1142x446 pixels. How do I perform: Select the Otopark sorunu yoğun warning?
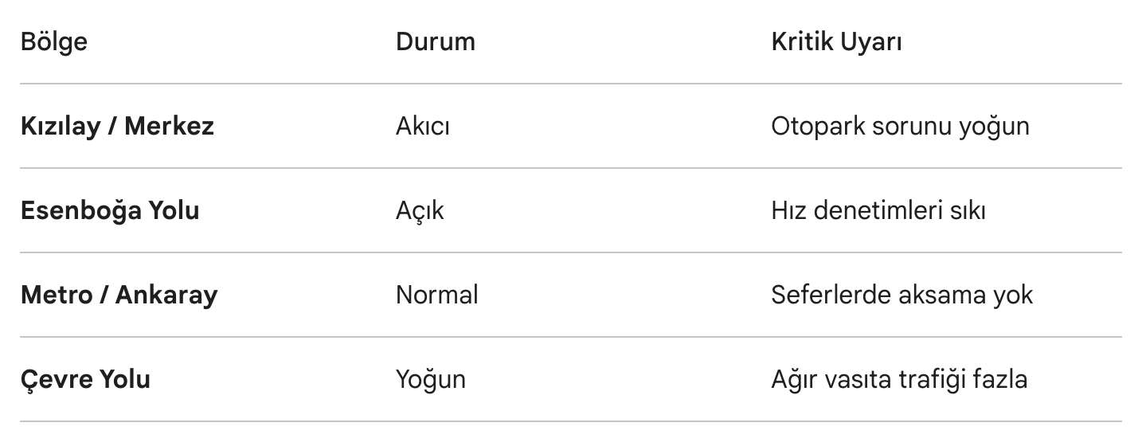(x=900, y=126)
